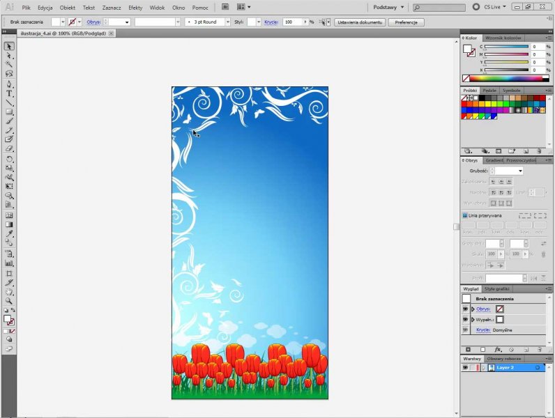Select the Eraser tool

(10, 148)
